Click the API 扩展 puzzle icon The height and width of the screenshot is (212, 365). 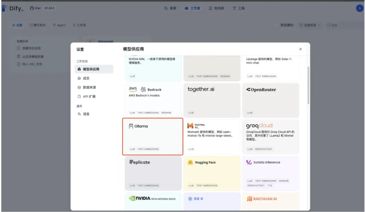(79, 96)
